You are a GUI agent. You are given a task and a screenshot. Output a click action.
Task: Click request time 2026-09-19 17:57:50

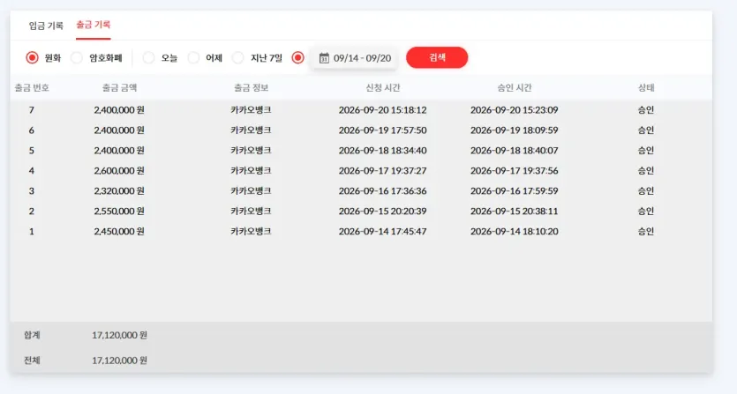382,130
